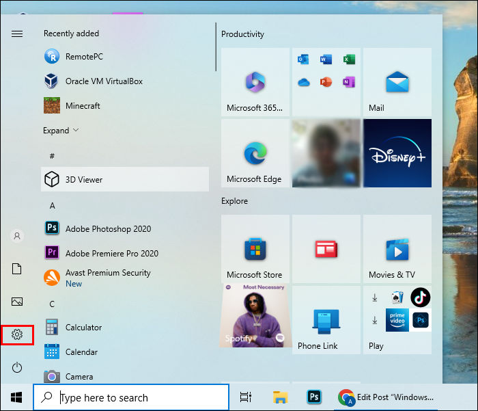The width and height of the screenshot is (478, 411).
Task: Open Word in the Office folder tile
Action: coord(326,59)
